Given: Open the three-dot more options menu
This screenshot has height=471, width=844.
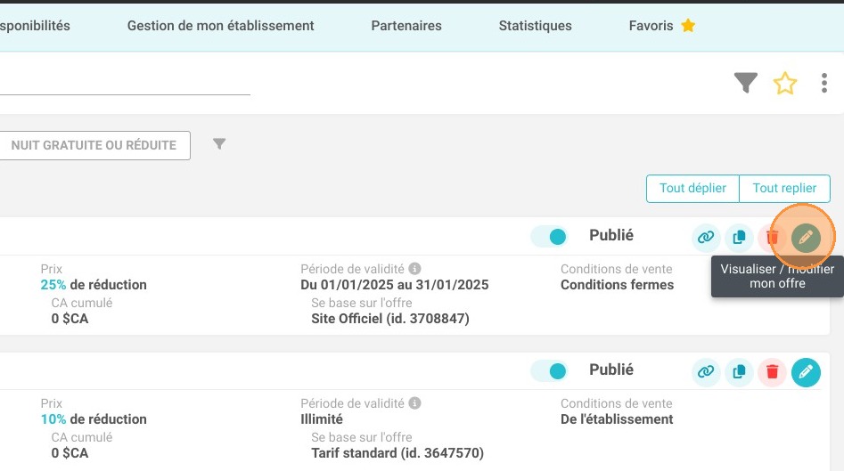Looking at the screenshot, I should tap(824, 83).
